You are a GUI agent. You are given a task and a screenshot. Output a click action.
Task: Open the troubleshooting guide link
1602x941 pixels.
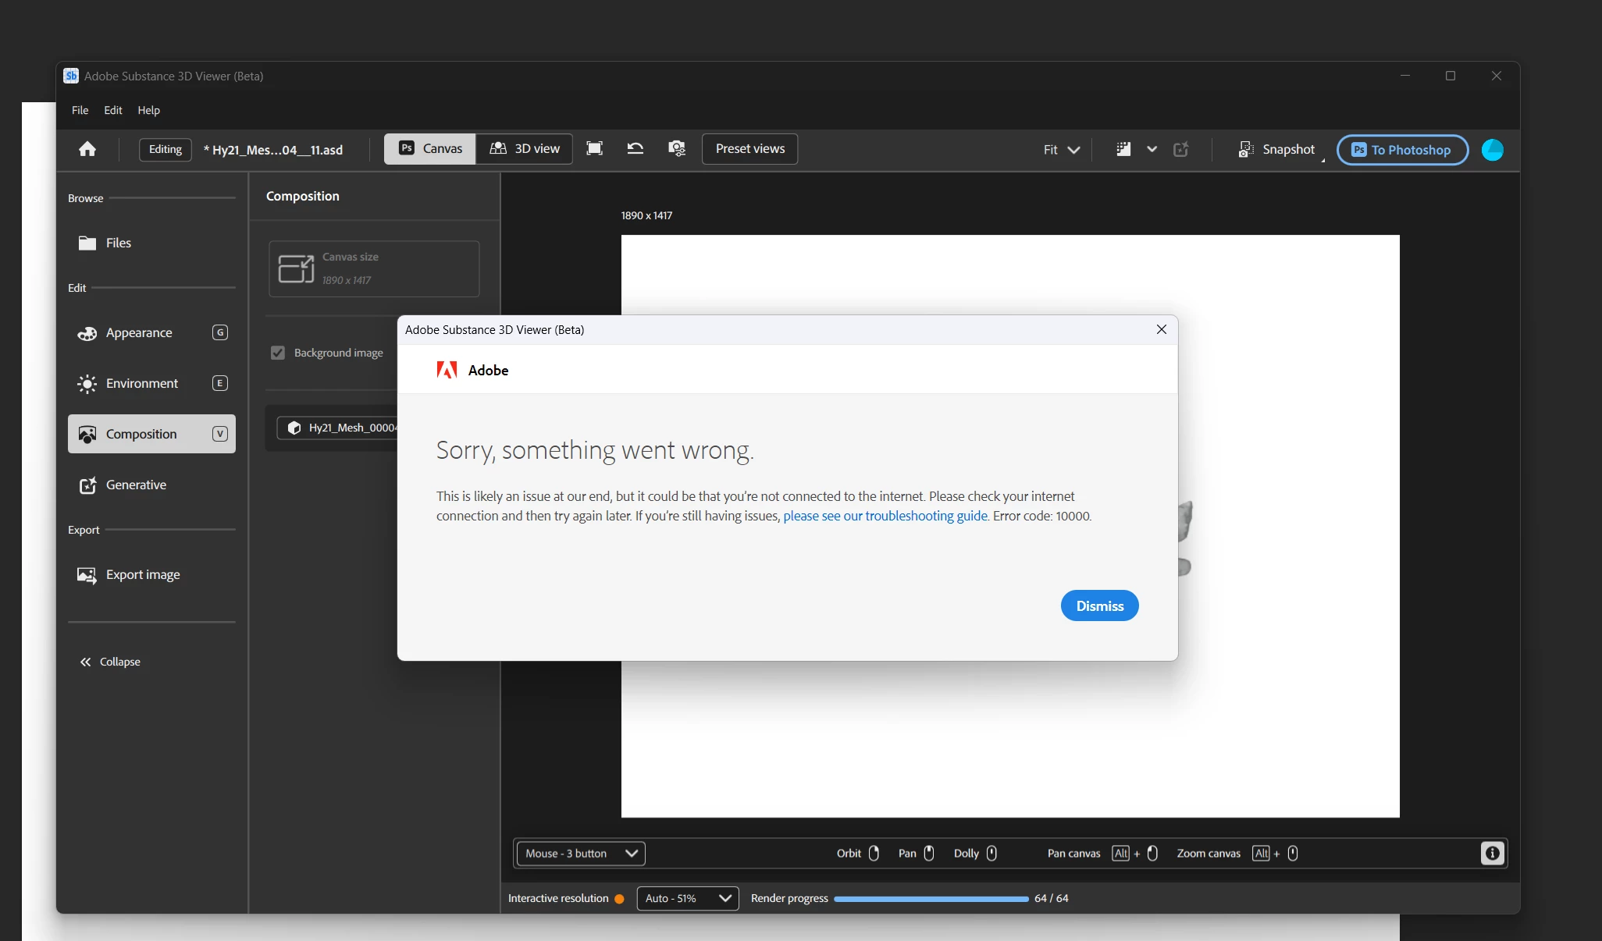[x=885, y=516]
